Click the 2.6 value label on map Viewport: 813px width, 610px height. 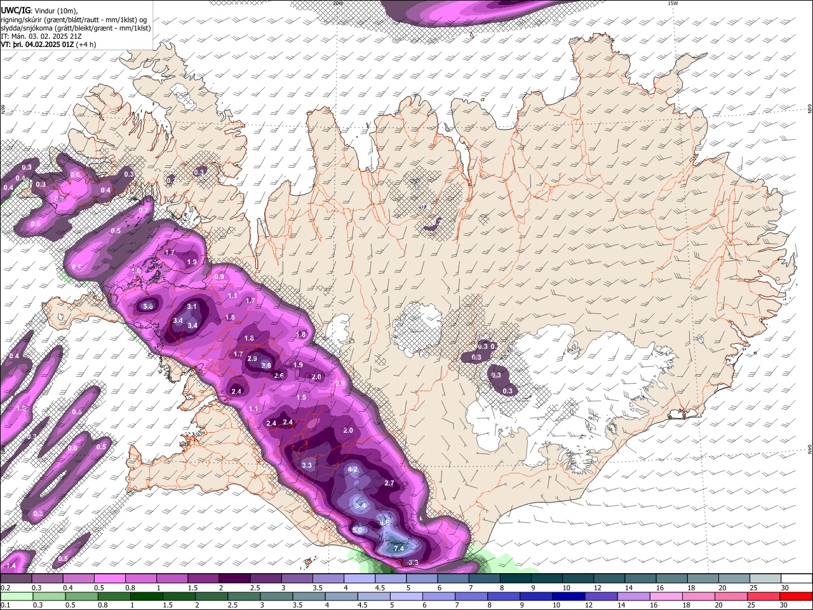279,376
